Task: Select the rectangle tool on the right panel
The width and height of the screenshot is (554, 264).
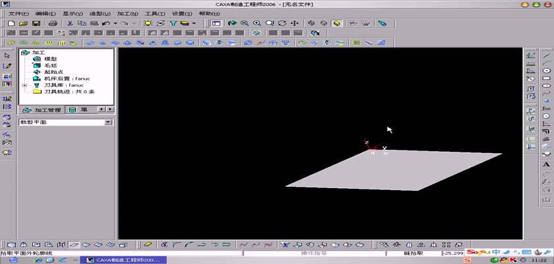Action: [546, 78]
